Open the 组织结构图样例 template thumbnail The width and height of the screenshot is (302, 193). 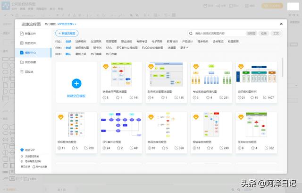pyautogui.click(x=256, y=74)
